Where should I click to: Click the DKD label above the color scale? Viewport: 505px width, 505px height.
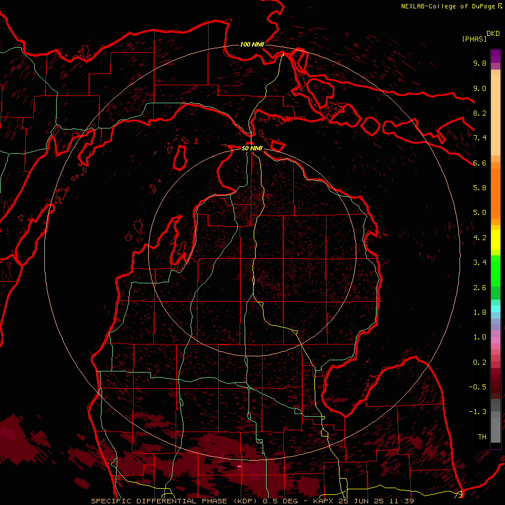point(493,34)
